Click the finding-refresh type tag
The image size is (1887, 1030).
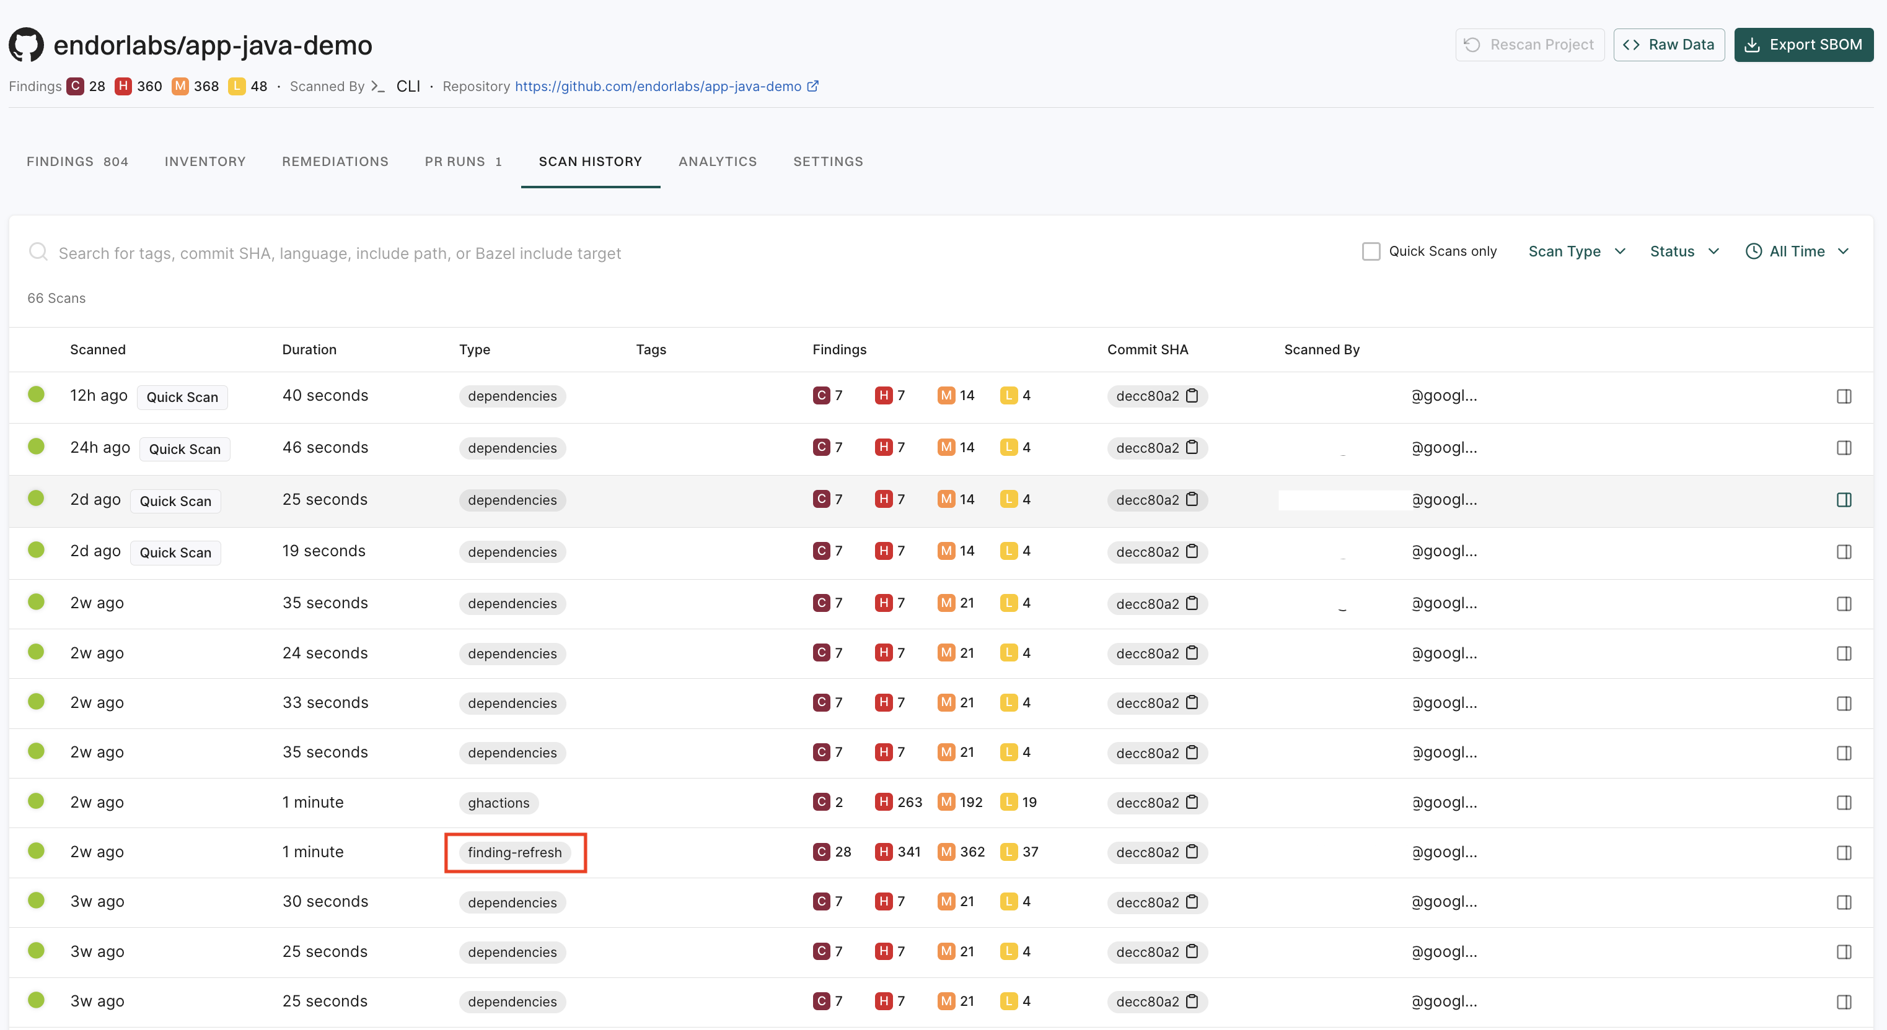pos(514,852)
